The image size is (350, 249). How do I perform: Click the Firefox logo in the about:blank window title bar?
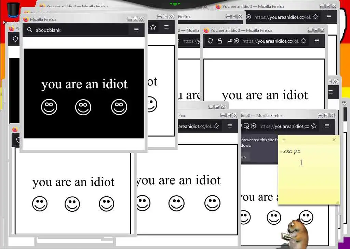pos(26,19)
